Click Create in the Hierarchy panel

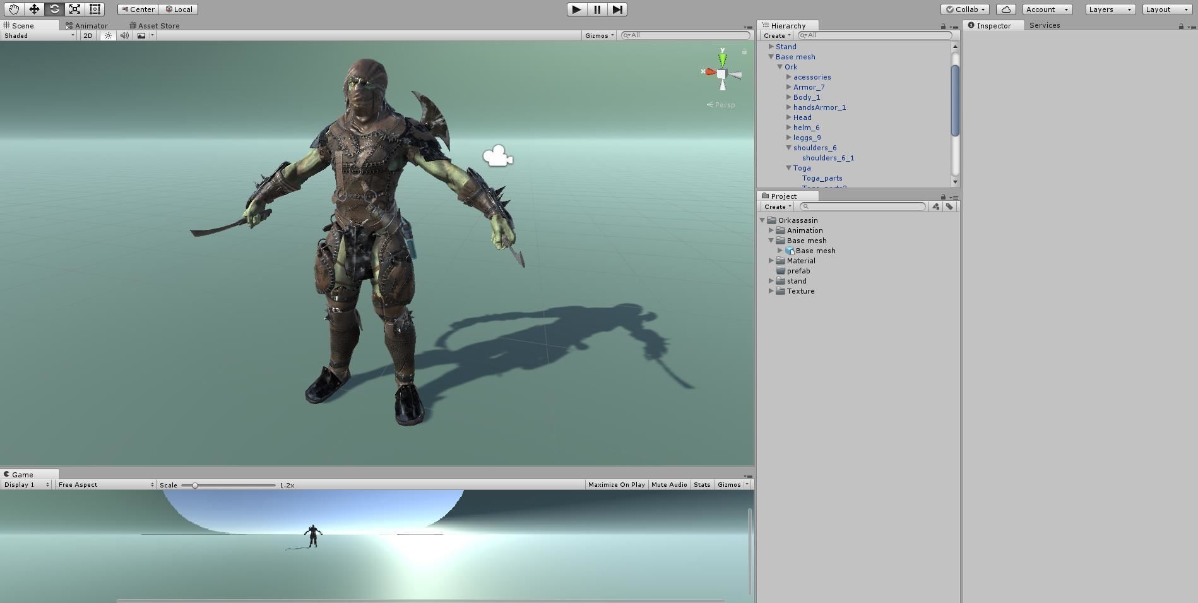pos(776,35)
